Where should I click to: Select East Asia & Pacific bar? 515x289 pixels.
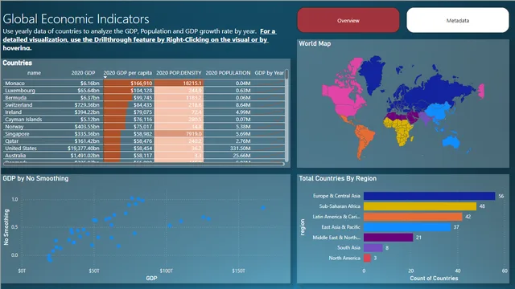point(407,227)
